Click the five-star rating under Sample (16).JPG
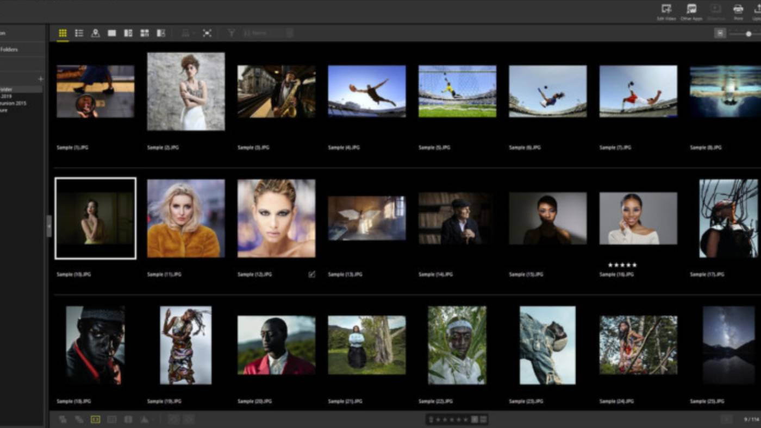The width and height of the screenshot is (761, 428). [622, 265]
